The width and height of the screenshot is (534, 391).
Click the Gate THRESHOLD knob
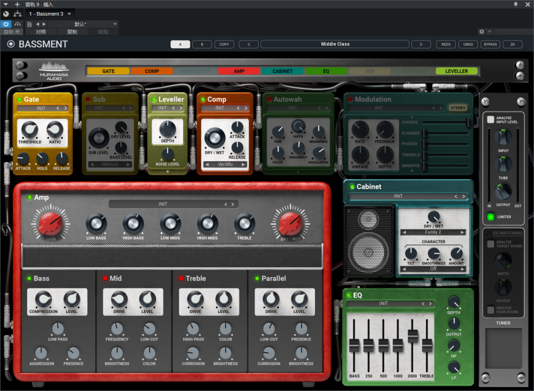tap(30, 129)
